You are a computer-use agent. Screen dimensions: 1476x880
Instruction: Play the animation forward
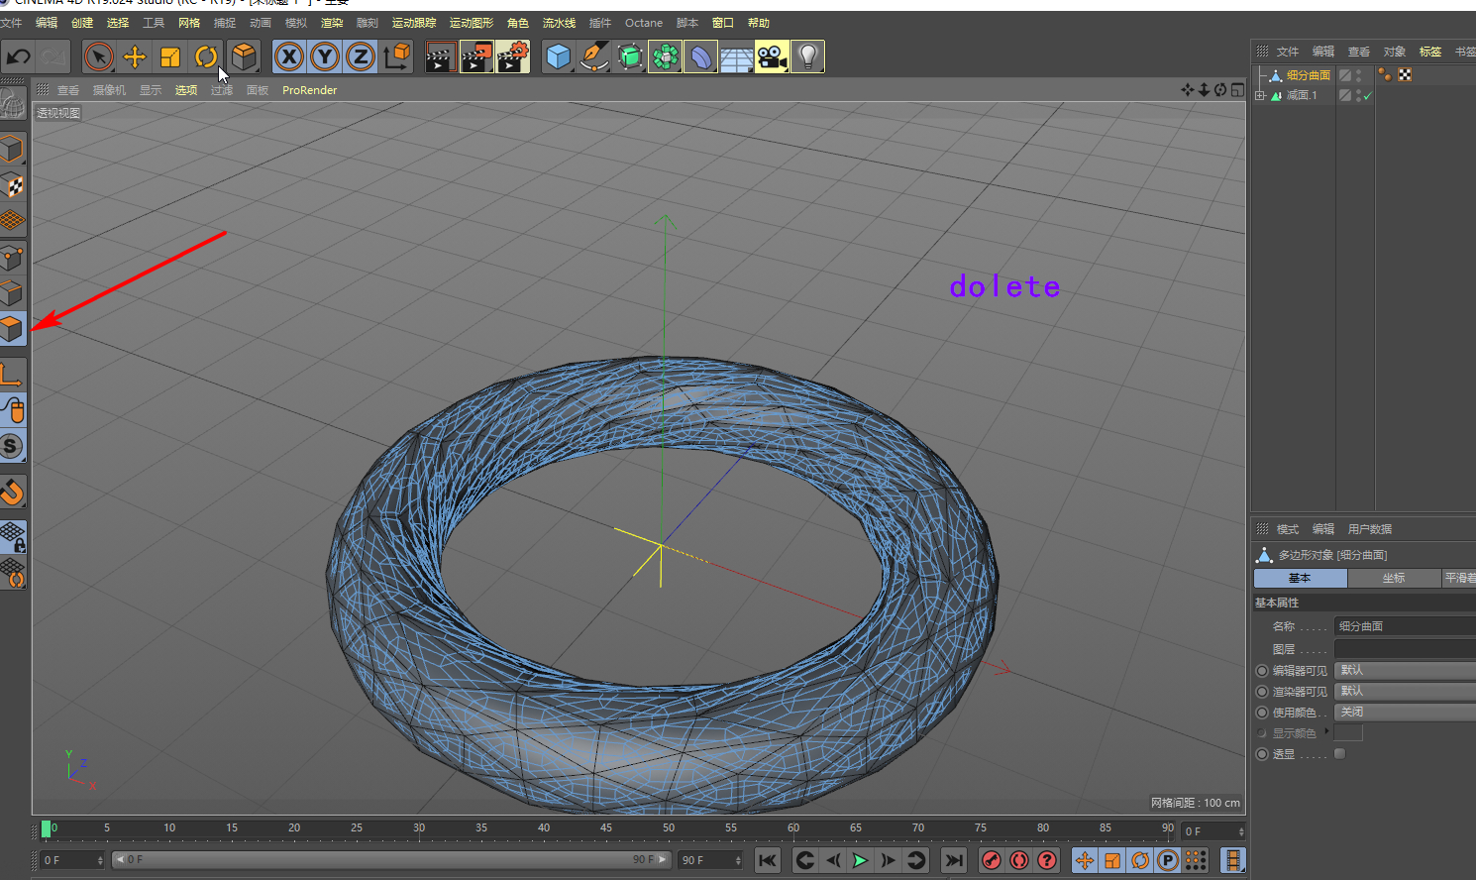point(860,860)
